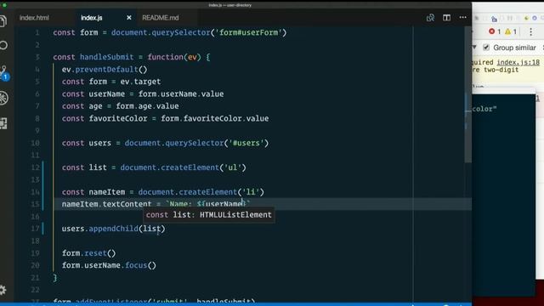
Task: Split the editor to the right
Action: click(446, 18)
